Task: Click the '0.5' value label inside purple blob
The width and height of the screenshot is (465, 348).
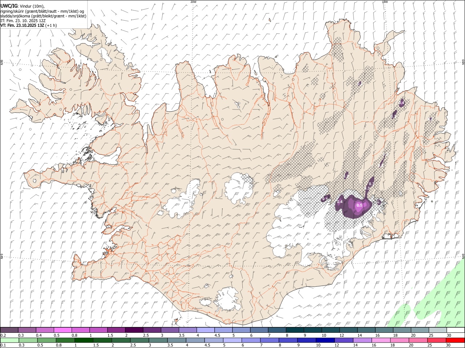Action: pyautogui.click(x=359, y=205)
